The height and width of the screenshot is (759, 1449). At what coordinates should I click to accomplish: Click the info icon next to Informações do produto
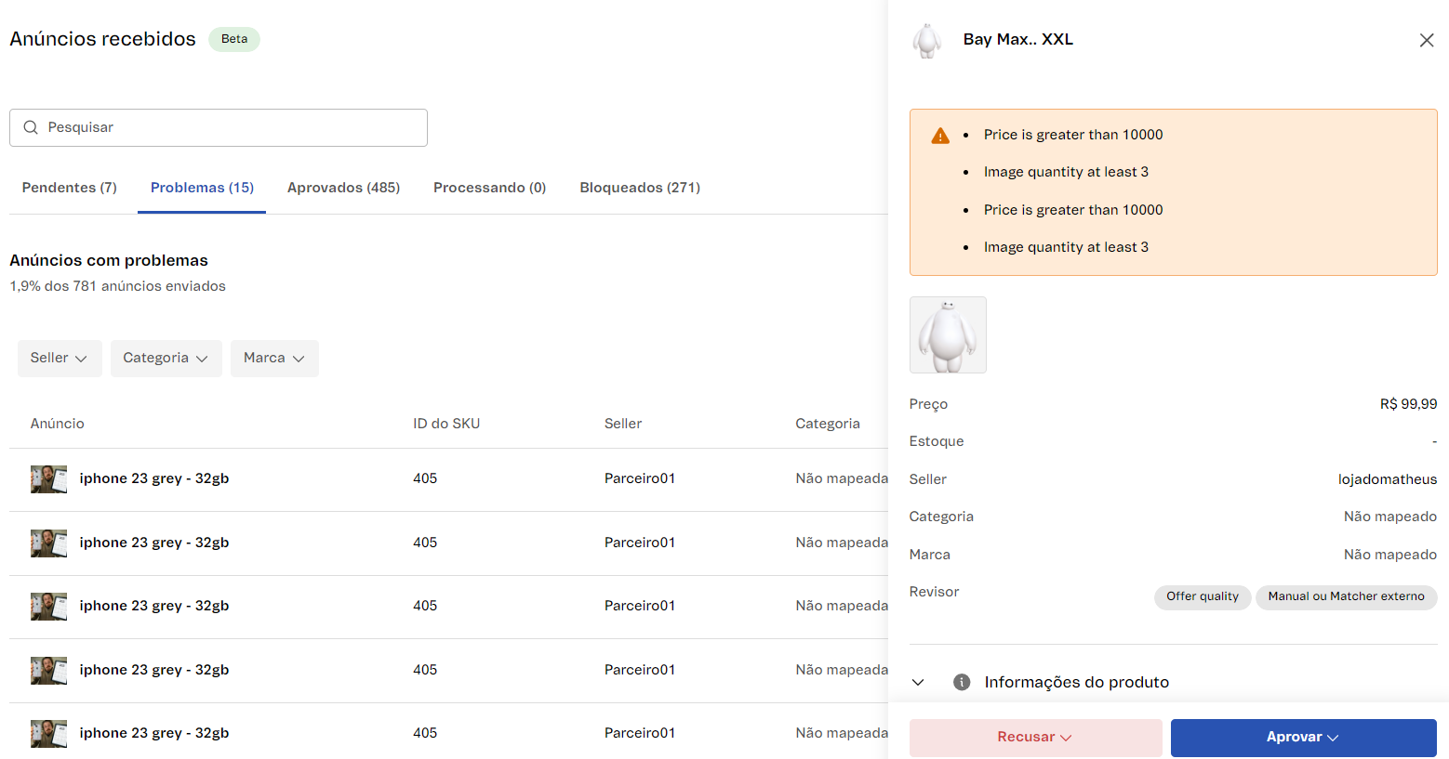click(962, 681)
